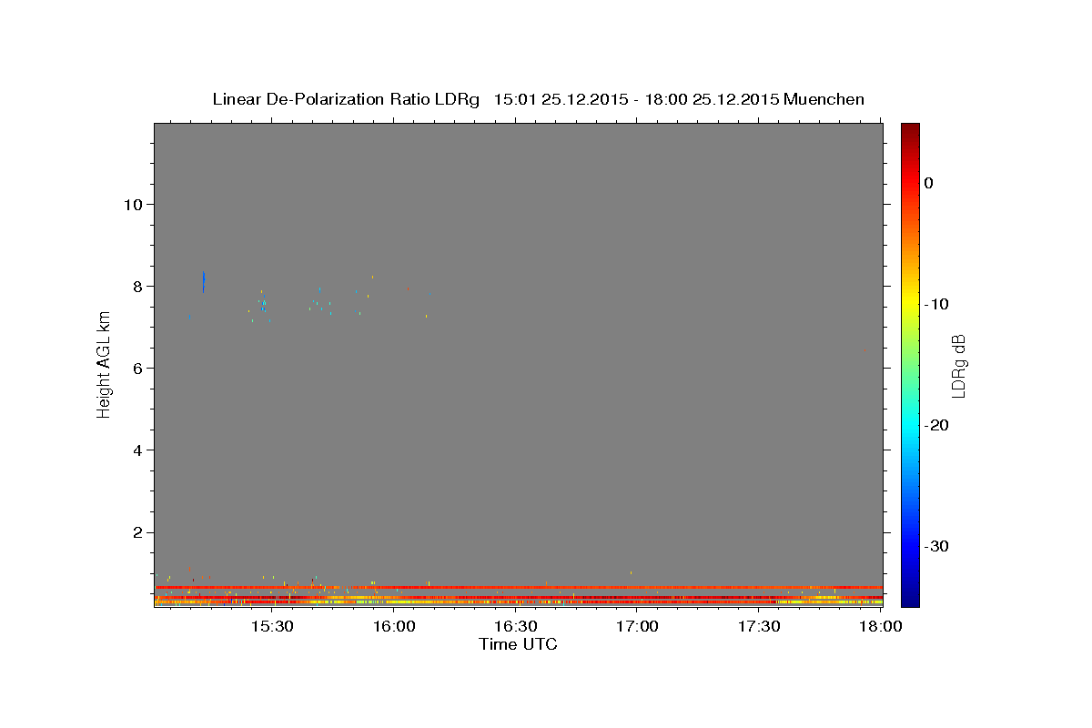Screen dimensions: 1092x728
Task: Click the 'Time UTC' axis label
Action: click(x=518, y=644)
